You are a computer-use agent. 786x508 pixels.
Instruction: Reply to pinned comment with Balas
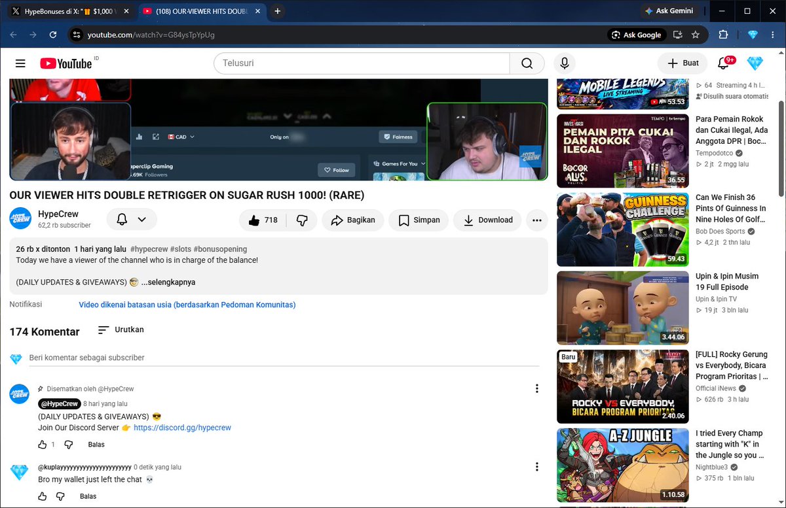96,445
